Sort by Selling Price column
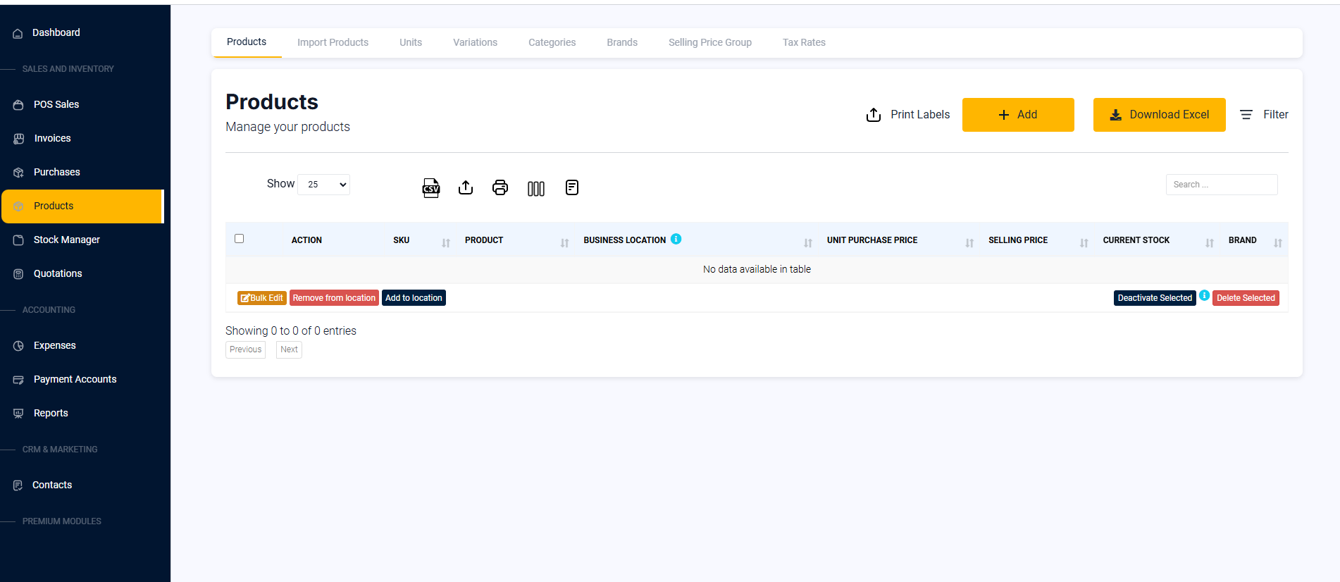This screenshot has height=582, width=1340. coord(1084,242)
